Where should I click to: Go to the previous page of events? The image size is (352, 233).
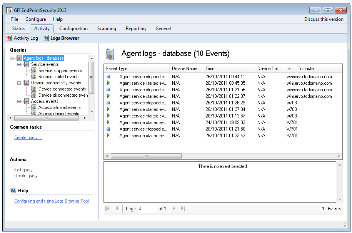click(x=117, y=208)
